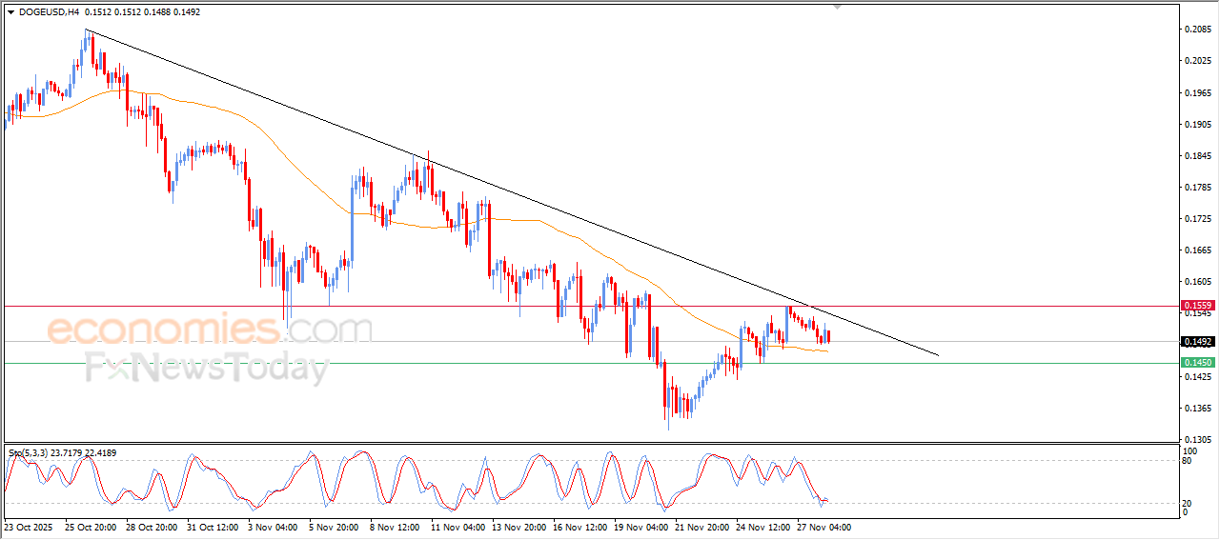Click the 0.1305 price scale value
The image size is (1220, 540).
(x=1197, y=439)
